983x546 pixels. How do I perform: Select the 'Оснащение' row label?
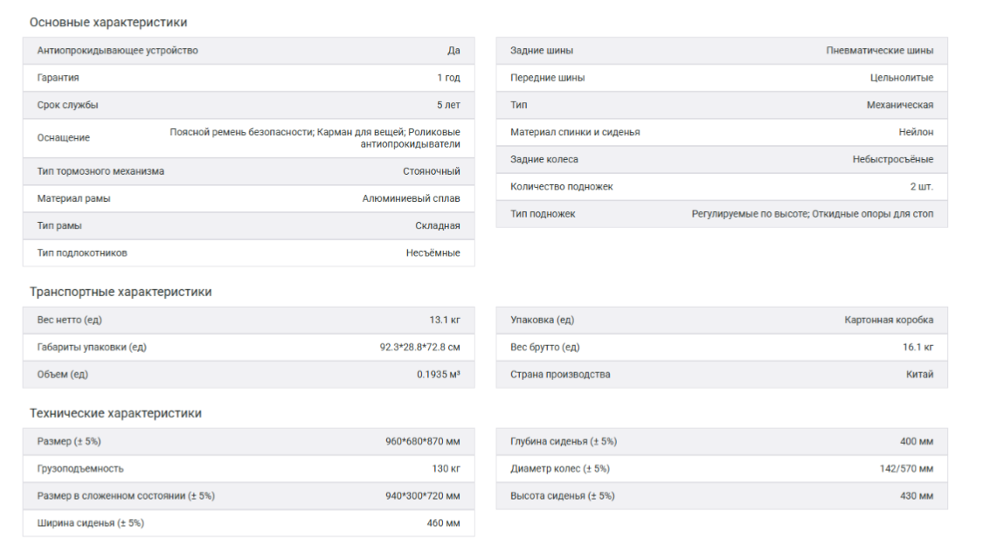(63, 138)
